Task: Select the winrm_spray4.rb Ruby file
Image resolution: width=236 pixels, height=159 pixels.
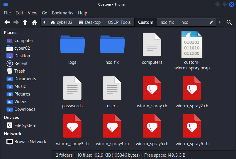Action: click(x=112, y=126)
